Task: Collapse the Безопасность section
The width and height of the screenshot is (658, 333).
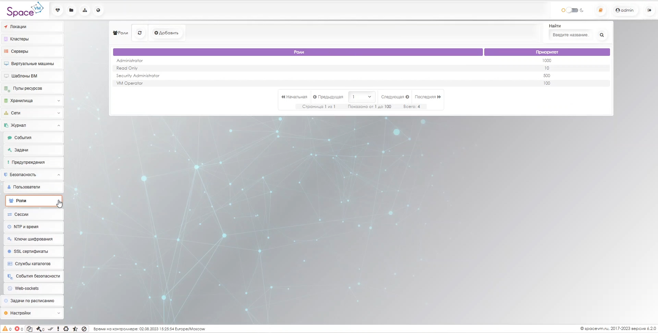Action: 32,175
